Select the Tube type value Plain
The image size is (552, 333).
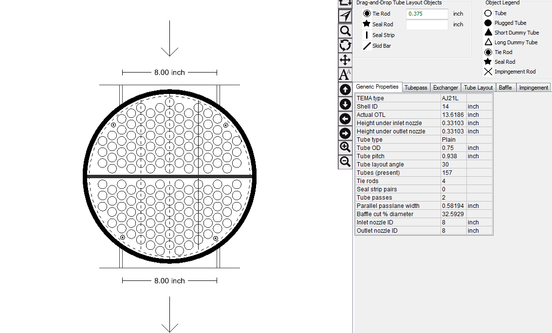[454, 139]
